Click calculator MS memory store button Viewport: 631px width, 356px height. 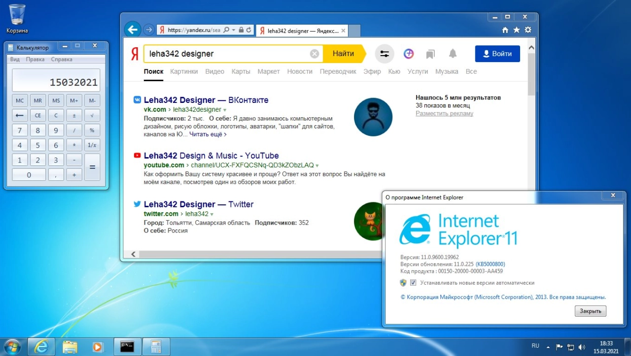tap(56, 100)
